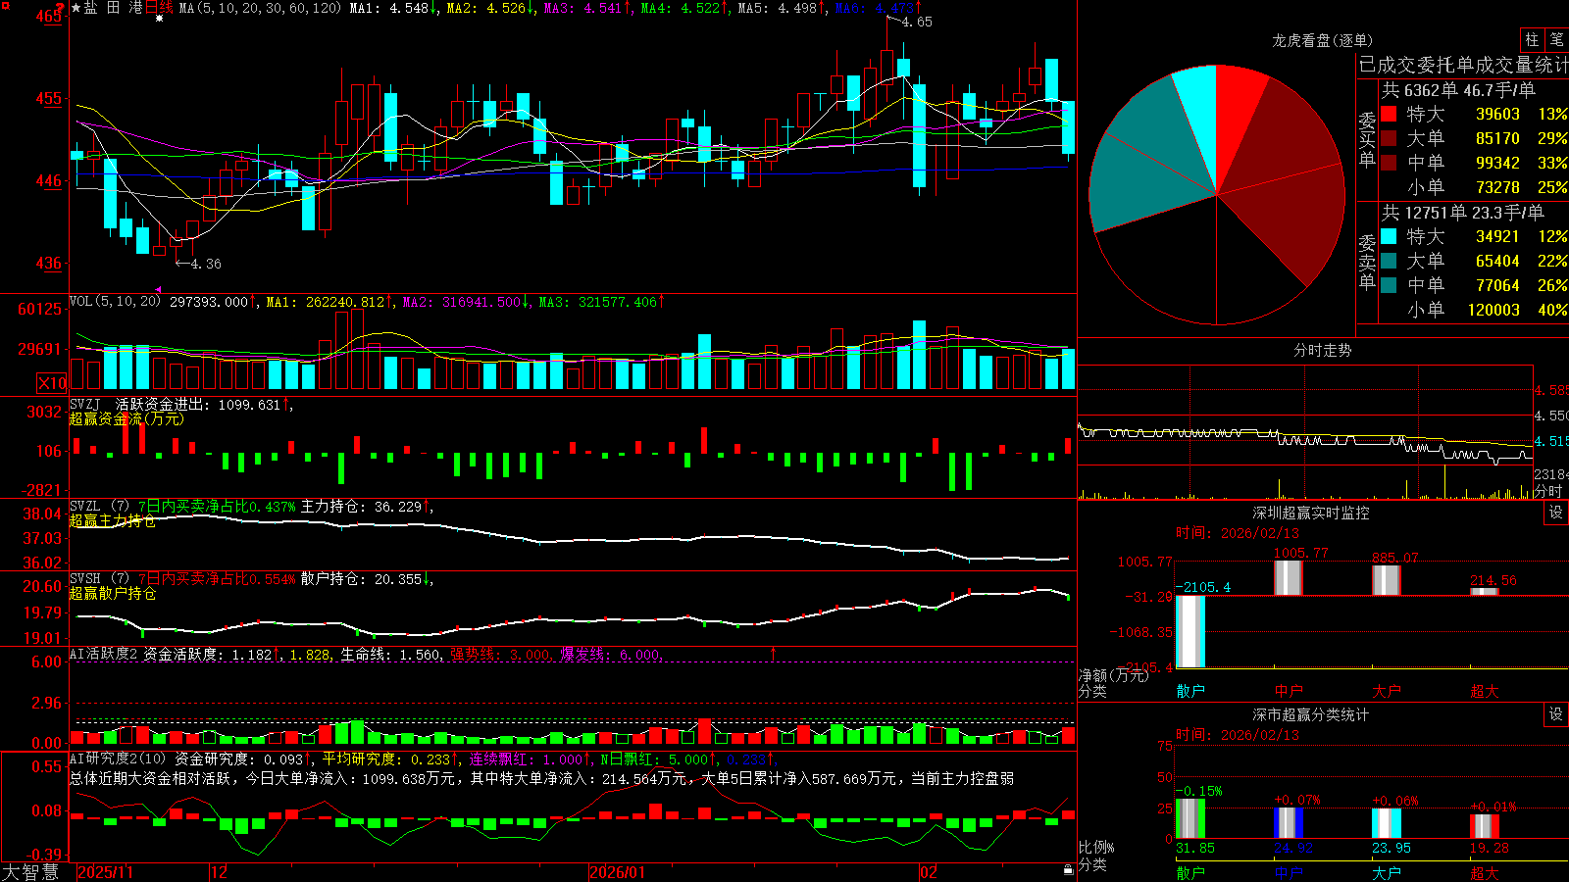Select 散户 tab in 深市超赢分类统计 chart

(1190, 872)
